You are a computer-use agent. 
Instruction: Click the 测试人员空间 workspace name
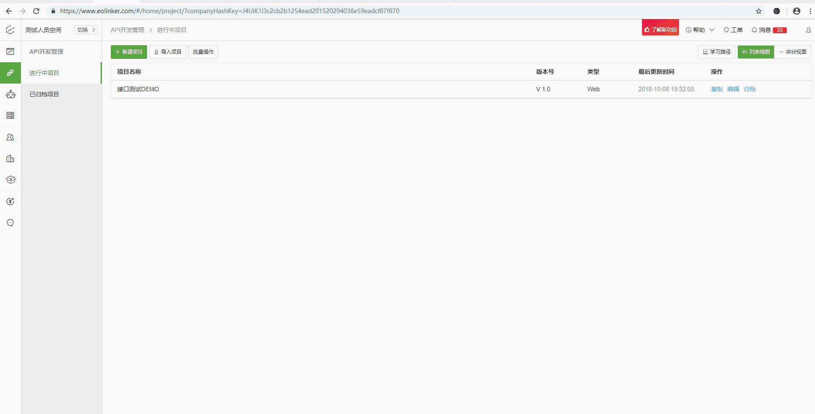pyautogui.click(x=43, y=30)
